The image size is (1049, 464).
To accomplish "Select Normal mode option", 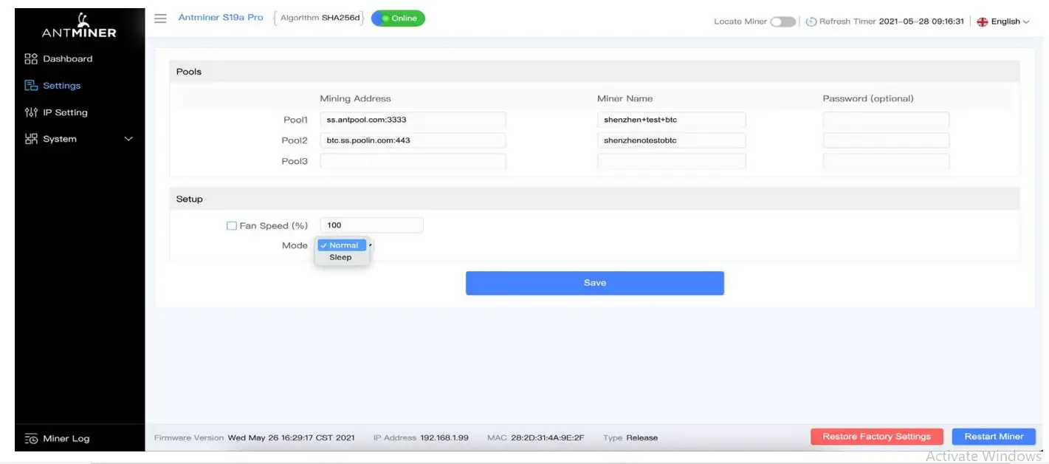I will pos(343,245).
